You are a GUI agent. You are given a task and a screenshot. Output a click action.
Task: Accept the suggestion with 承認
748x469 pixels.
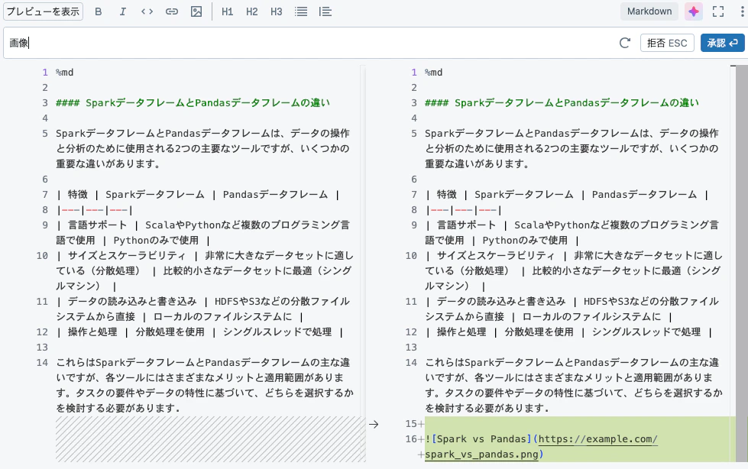(x=722, y=43)
